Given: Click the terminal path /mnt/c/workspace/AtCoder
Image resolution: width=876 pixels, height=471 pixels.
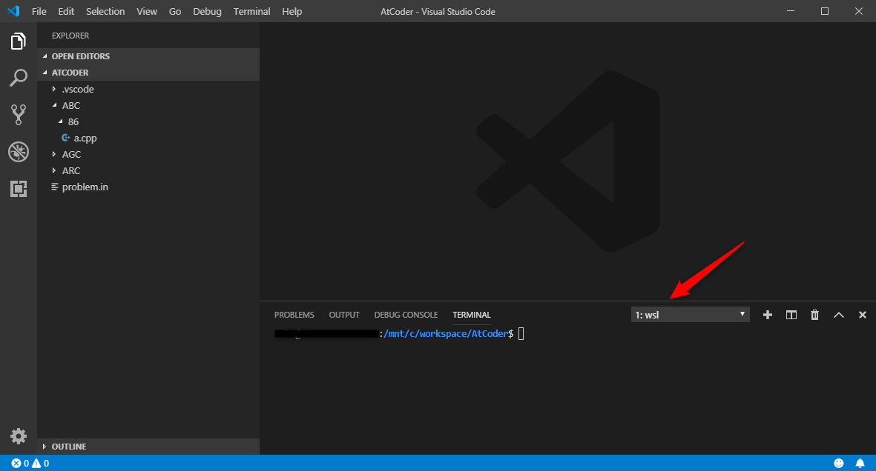Looking at the screenshot, I should pos(446,334).
